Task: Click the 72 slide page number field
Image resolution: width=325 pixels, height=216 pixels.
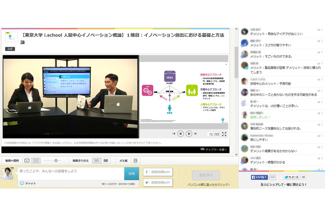Action: point(211,134)
